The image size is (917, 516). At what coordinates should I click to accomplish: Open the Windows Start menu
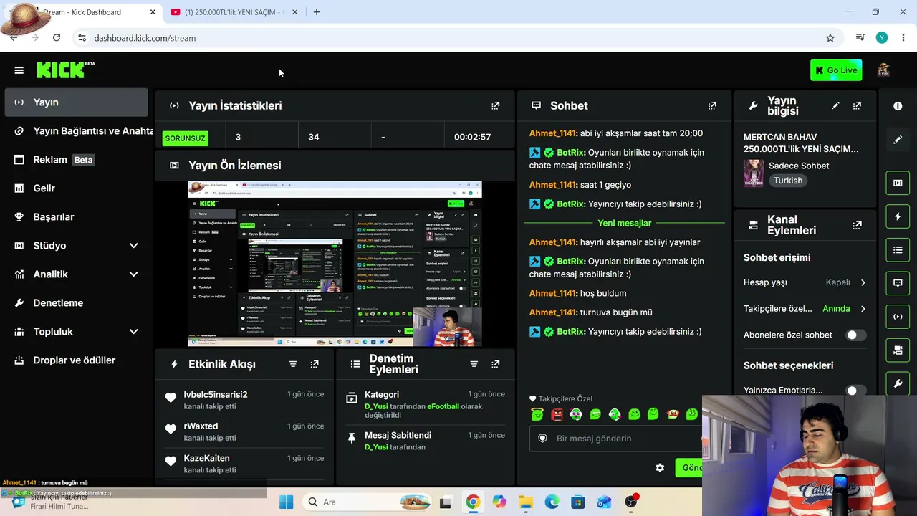click(x=286, y=502)
